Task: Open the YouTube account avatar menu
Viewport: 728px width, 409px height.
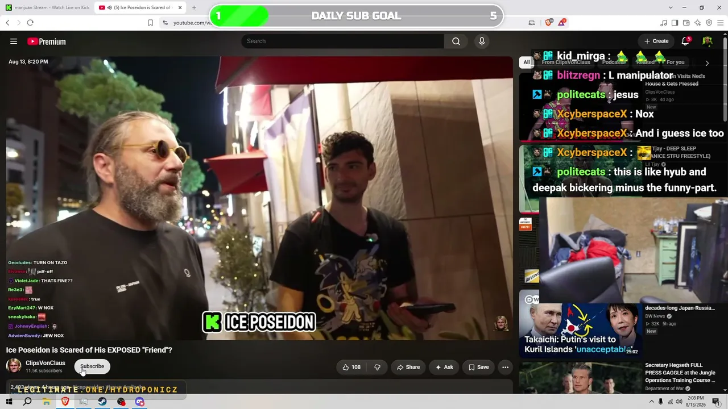Action: pos(708,41)
